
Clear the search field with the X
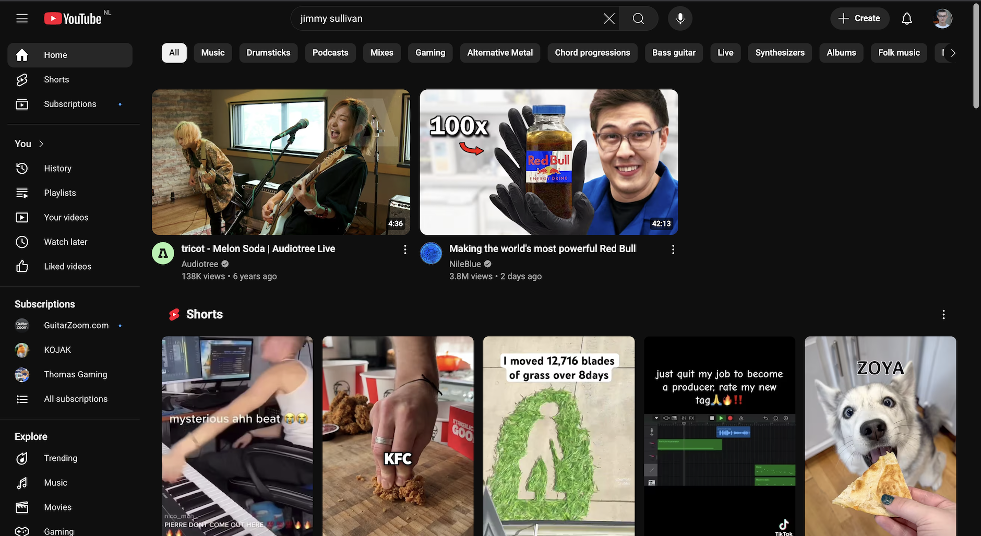tap(608, 19)
